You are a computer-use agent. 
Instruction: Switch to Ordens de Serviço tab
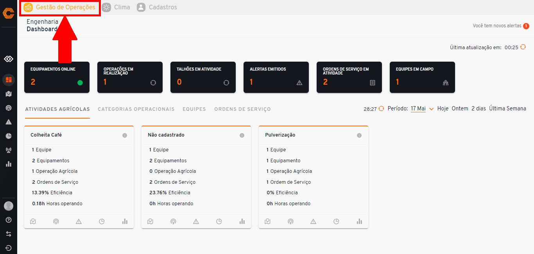pos(242,109)
